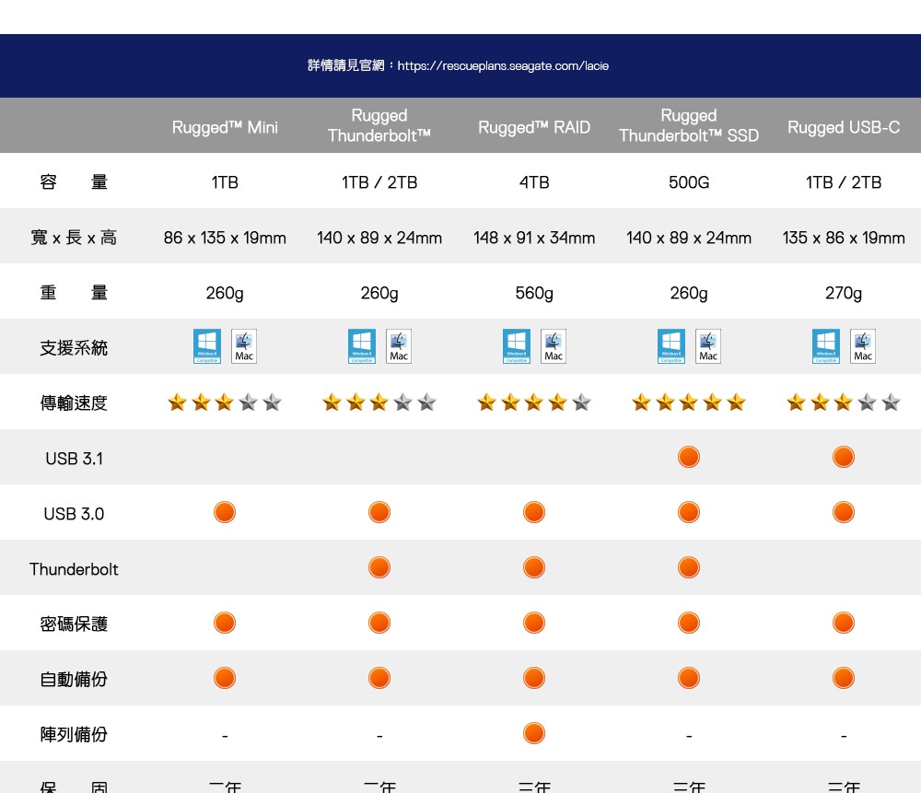Select the Windows icon in the 260g Rugged Thunderbolt column

362,346
